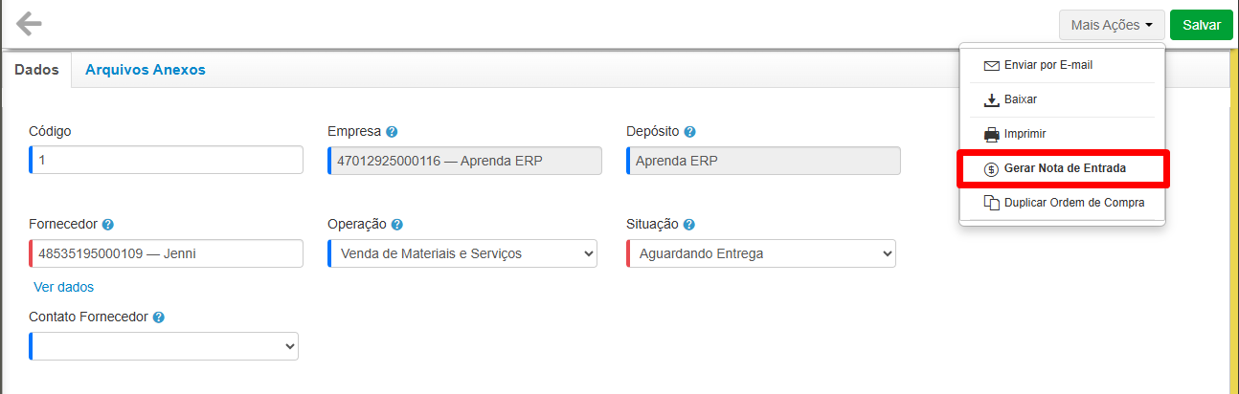Image resolution: width=1239 pixels, height=394 pixels.
Task: Switch to the Arquivos Anexos tab
Action: click(145, 70)
